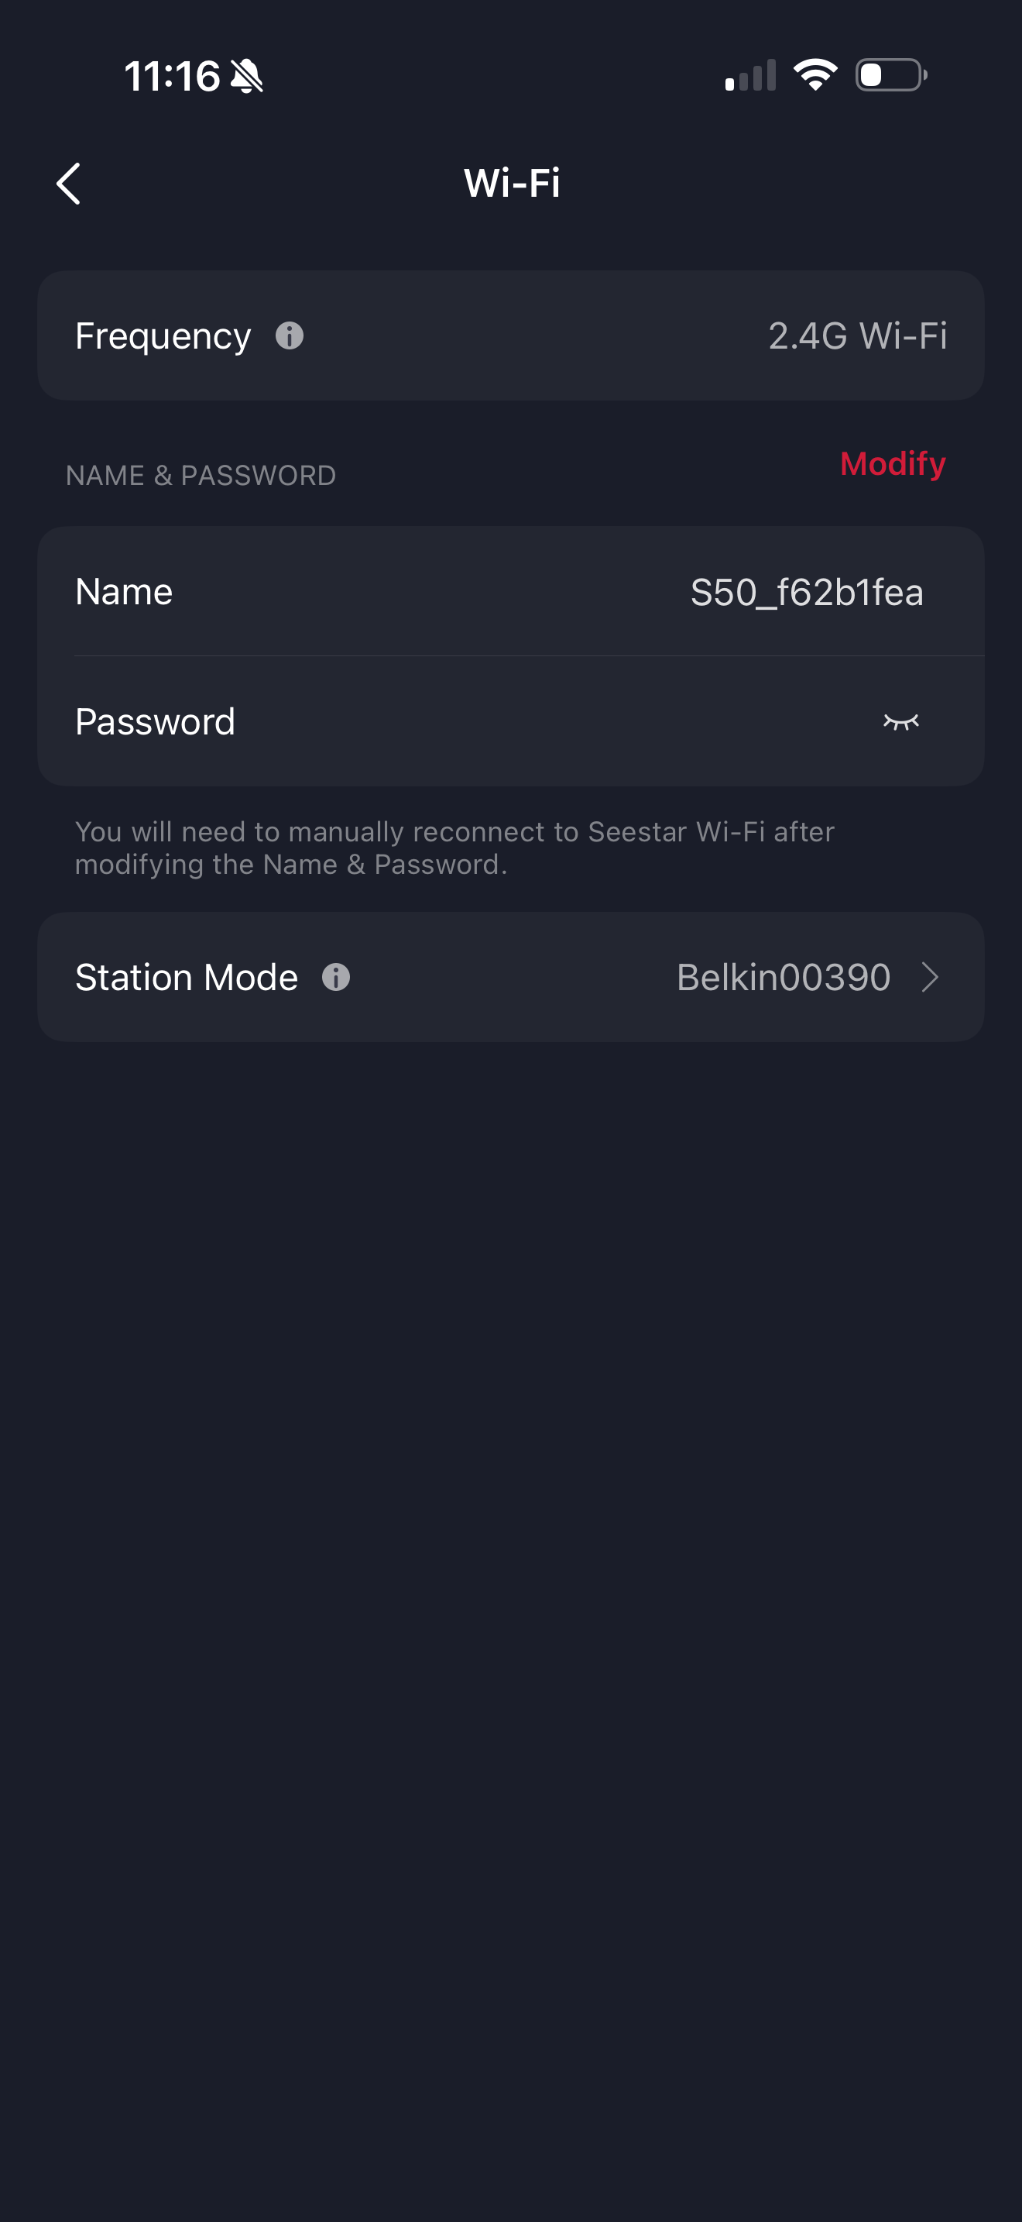Viewport: 1022px width, 2222px height.
Task: Tap the network name S50_f62b1fea
Action: [x=806, y=593]
